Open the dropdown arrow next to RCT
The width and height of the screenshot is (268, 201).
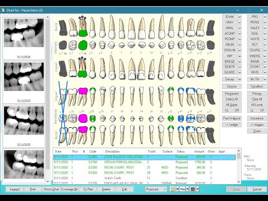(265, 45)
